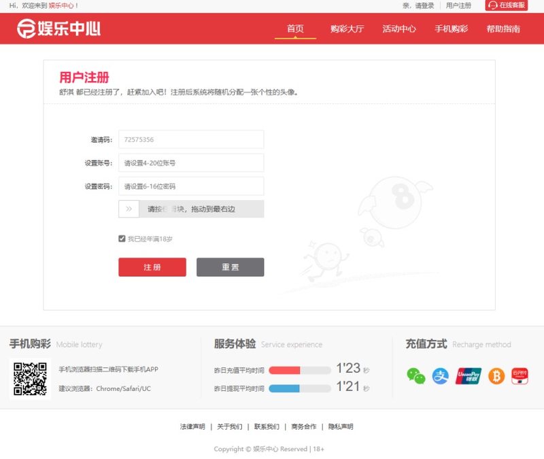Click the 1'21 withdrawal time value
The image size is (544, 459).
click(x=348, y=386)
